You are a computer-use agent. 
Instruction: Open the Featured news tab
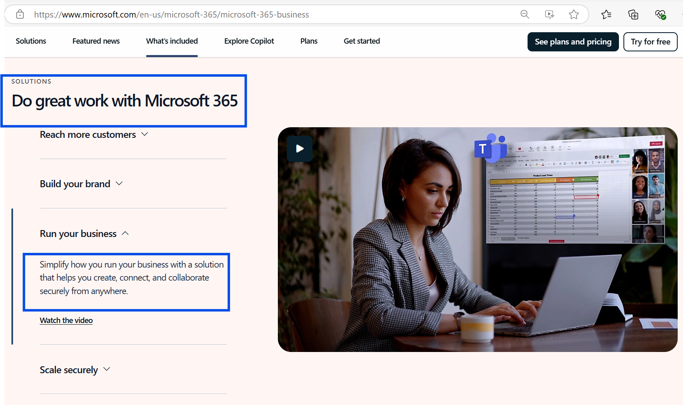point(96,41)
